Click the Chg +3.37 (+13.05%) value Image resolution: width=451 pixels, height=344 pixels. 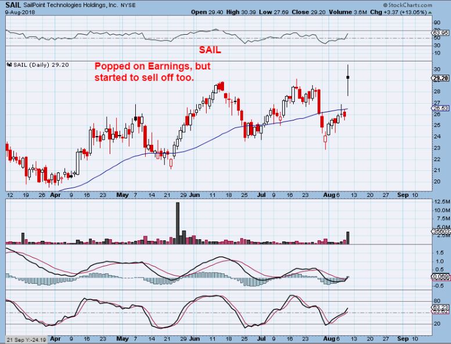tap(398, 12)
